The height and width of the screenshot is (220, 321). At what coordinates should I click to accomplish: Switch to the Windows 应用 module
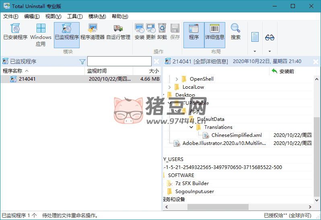pos(41,34)
